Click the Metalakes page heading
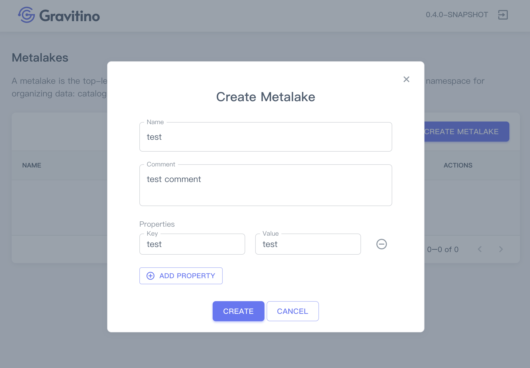The width and height of the screenshot is (530, 368). coord(40,58)
